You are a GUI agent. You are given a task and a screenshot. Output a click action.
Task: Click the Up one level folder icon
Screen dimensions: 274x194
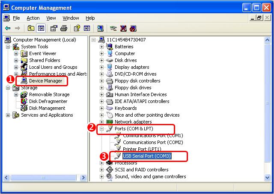31,29
